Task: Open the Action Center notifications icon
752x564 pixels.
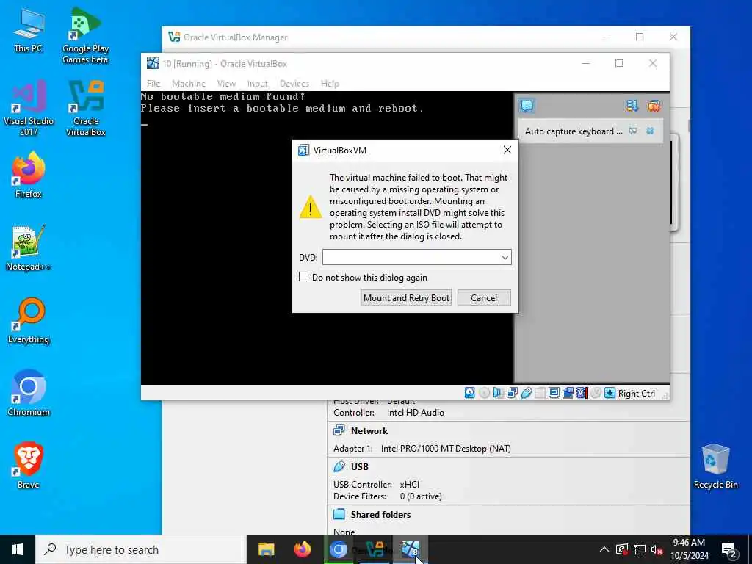Action: [x=729, y=550]
